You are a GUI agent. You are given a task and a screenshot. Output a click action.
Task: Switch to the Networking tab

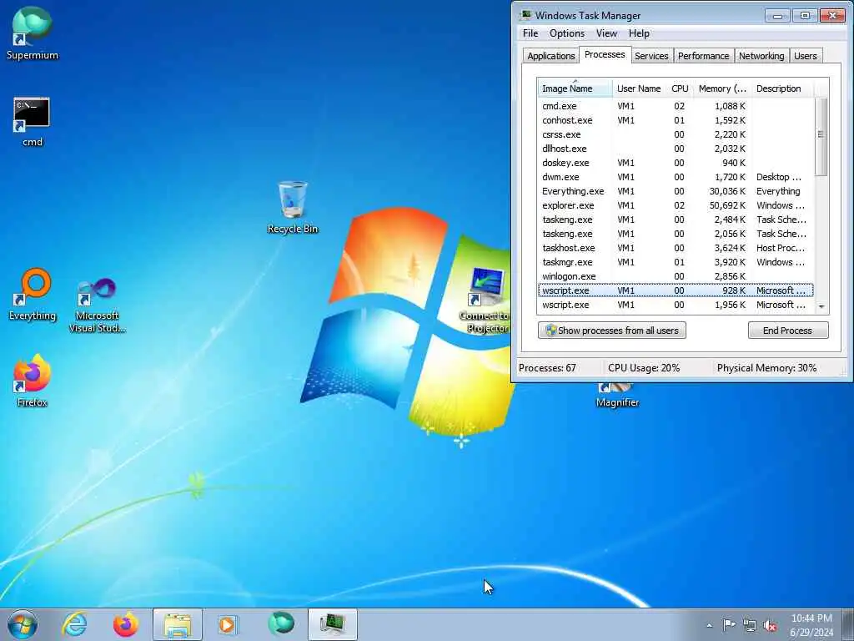pyautogui.click(x=761, y=56)
